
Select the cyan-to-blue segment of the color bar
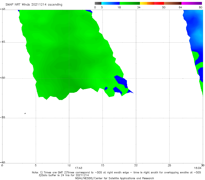click(111, 3)
